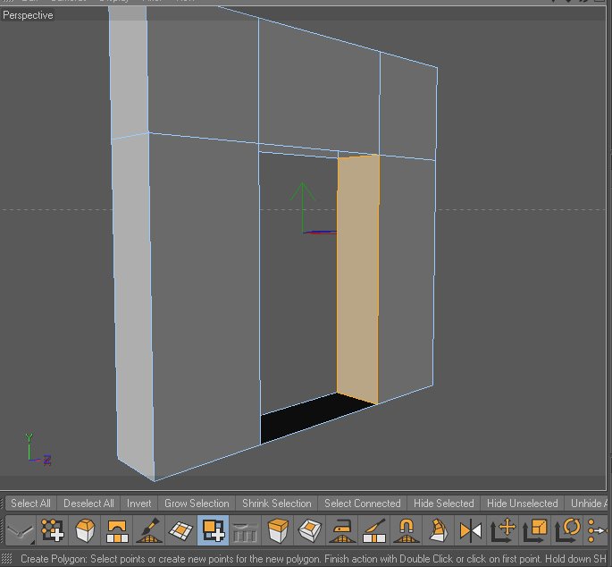Select the Move tool icon
The height and width of the screenshot is (567, 612).
click(503, 530)
